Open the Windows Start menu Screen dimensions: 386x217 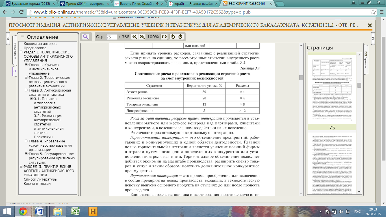(x=7, y=211)
